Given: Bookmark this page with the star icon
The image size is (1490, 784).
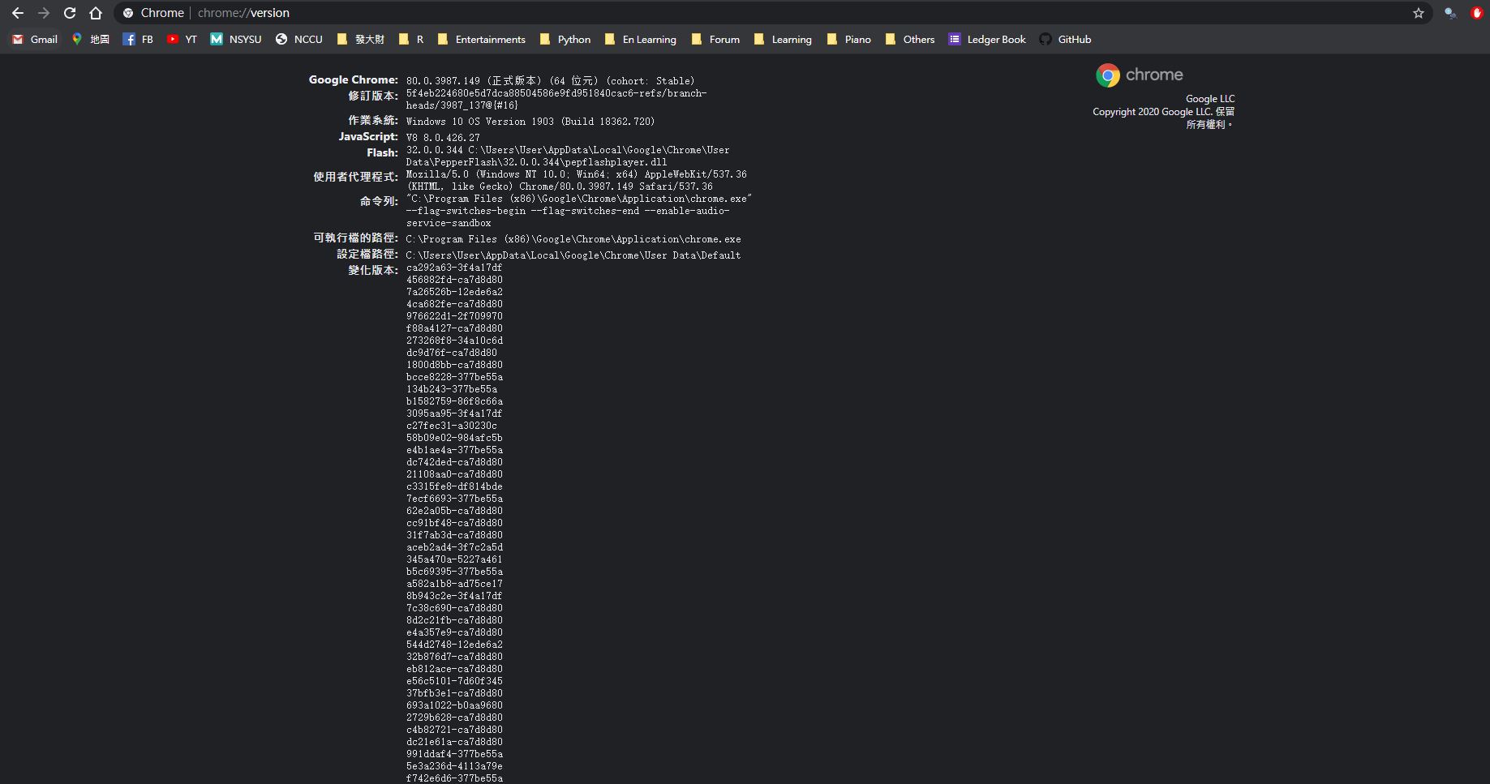Looking at the screenshot, I should (x=1419, y=13).
